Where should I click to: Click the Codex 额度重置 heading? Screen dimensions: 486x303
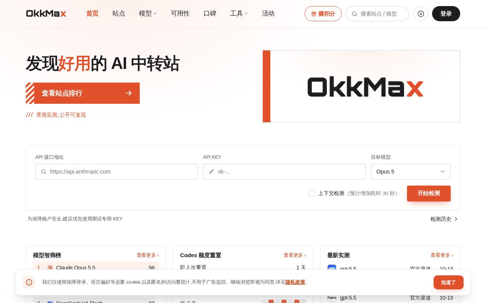[x=200, y=255]
